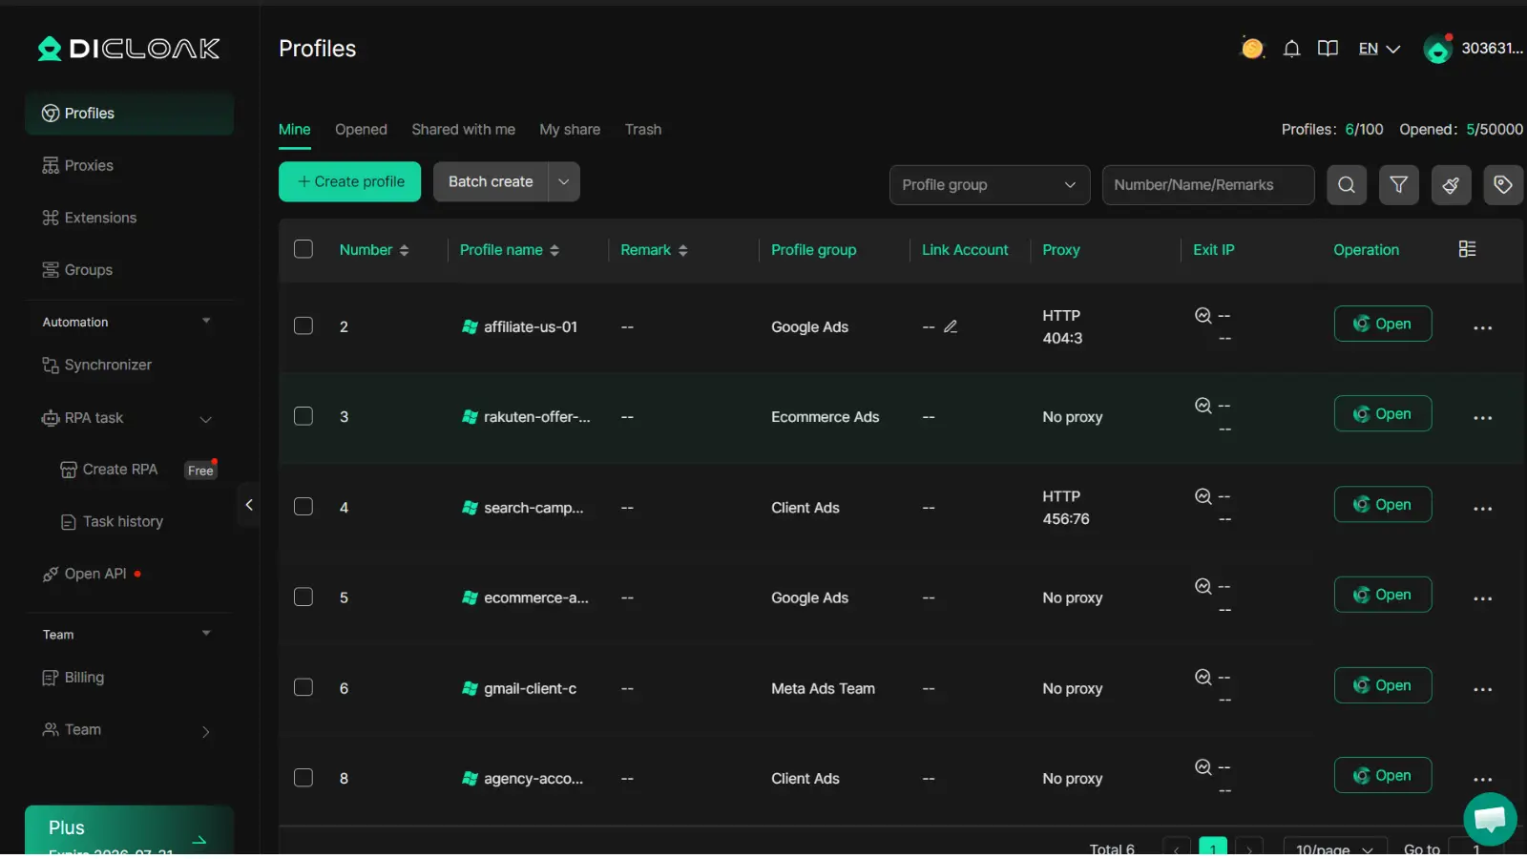The width and height of the screenshot is (1527, 859).
Task: Switch to the Opened tab
Action: tap(361, 130)
